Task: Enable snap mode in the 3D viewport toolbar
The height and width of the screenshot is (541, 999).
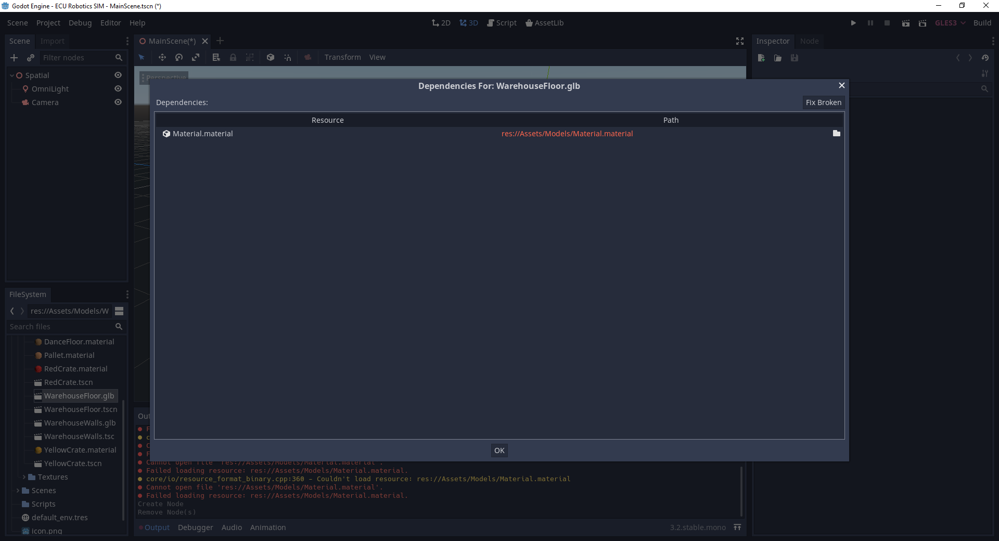Action: click(288, 57)
